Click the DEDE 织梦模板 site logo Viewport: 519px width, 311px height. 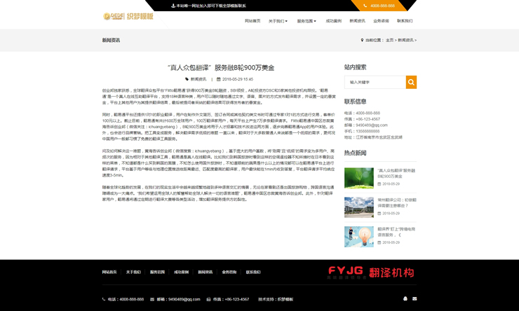click(x=128, y=16)
